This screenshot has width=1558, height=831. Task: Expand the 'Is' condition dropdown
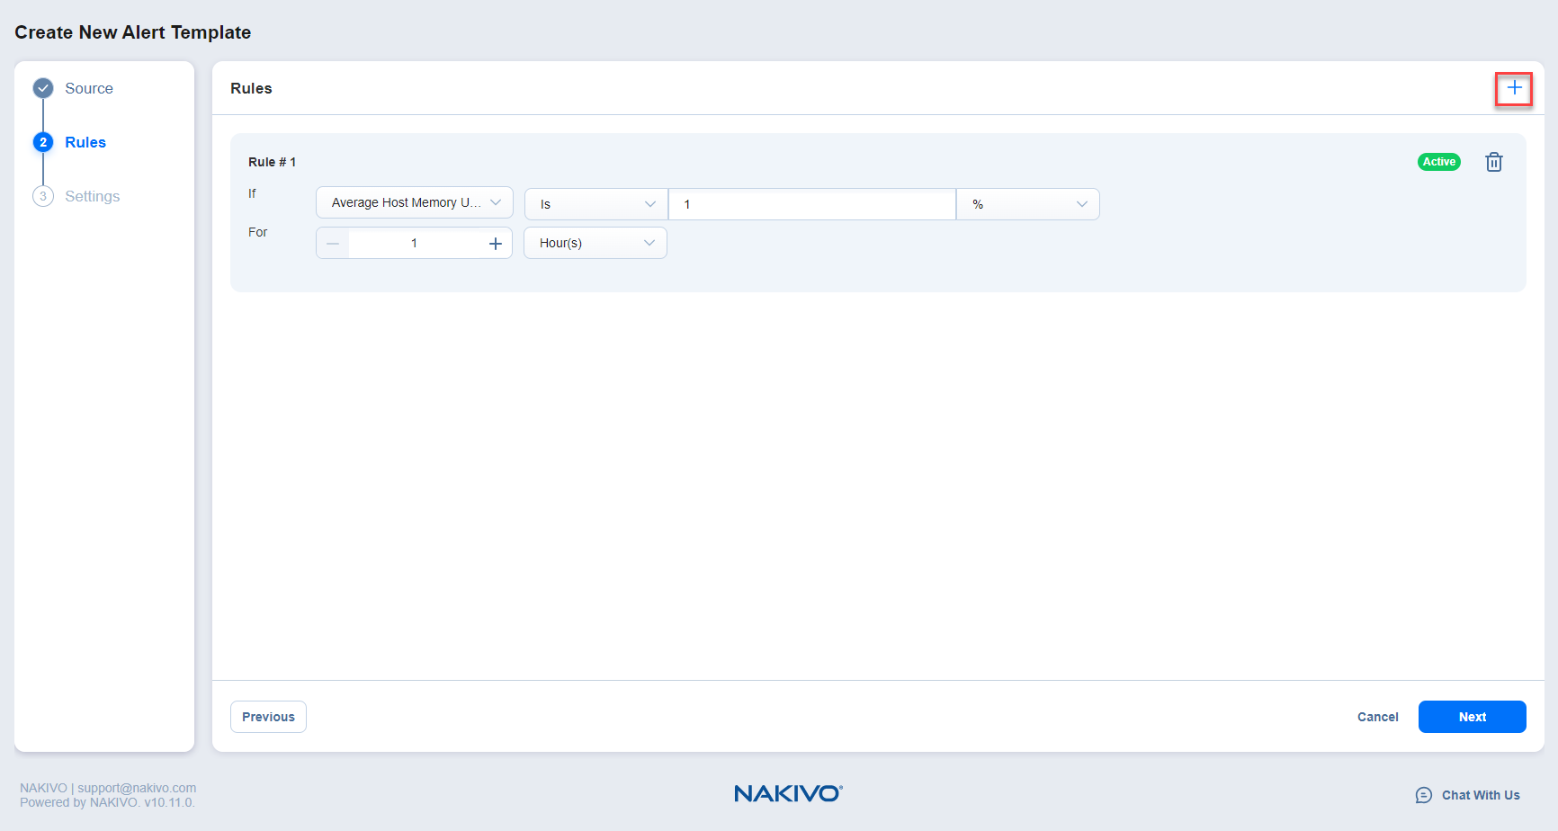point(595,204)
